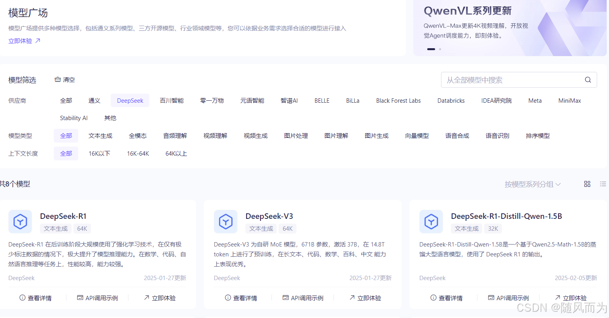
Task: Click the second banner carousel dot
Action: (440, 49)
